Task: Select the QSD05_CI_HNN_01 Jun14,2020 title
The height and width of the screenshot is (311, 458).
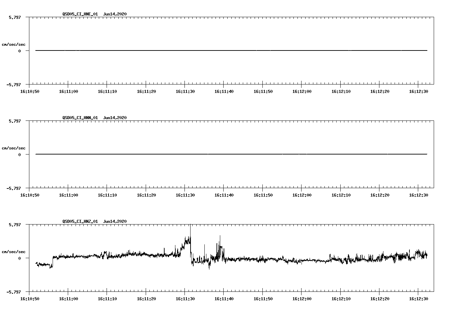Action: click(x=94, y=117)
